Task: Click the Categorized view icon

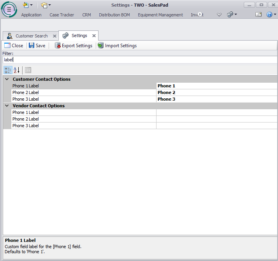Action: pyautogui.click(x=8, y=70)
